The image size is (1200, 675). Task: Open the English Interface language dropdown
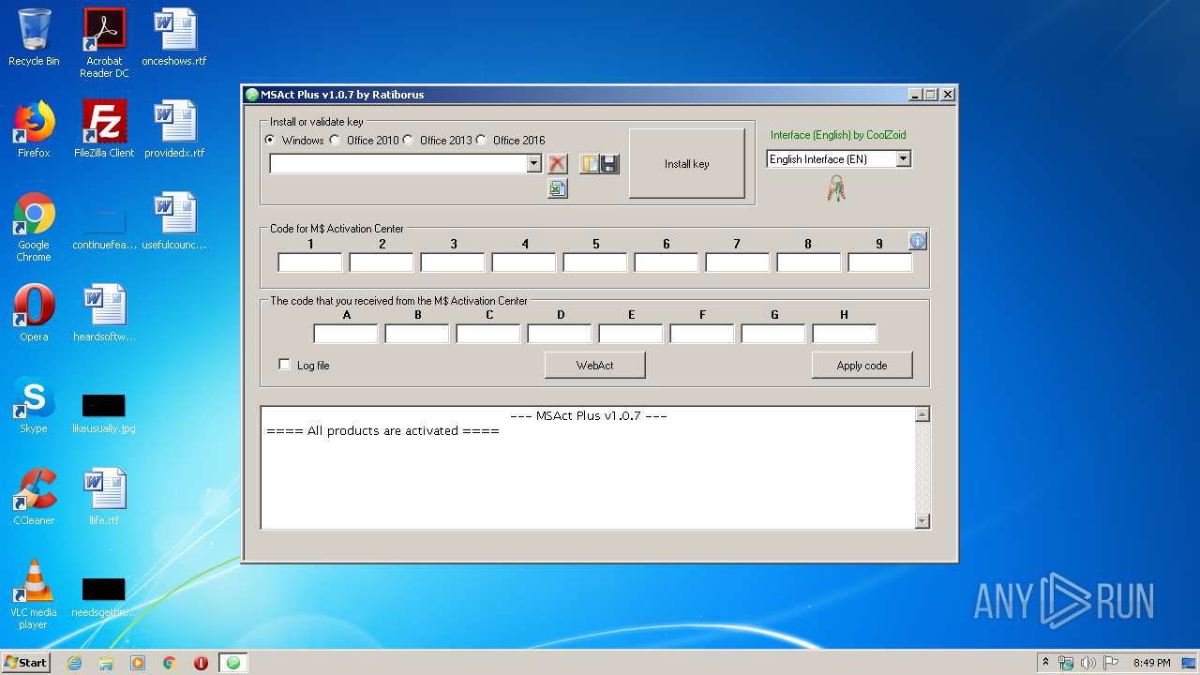pyautogui.click(x=903, y=159)
